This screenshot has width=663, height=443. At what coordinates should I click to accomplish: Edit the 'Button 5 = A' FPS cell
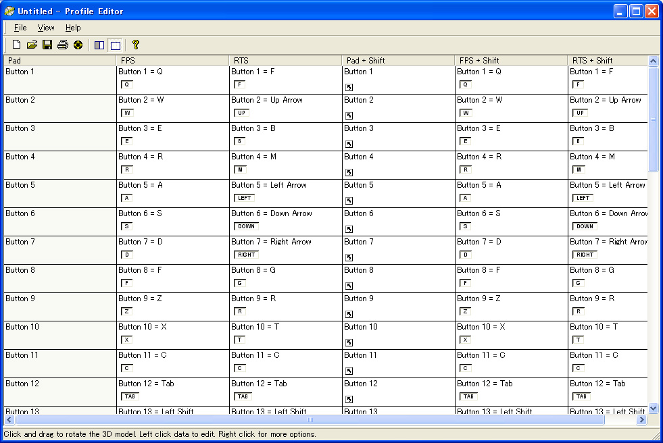coord(172,193)
